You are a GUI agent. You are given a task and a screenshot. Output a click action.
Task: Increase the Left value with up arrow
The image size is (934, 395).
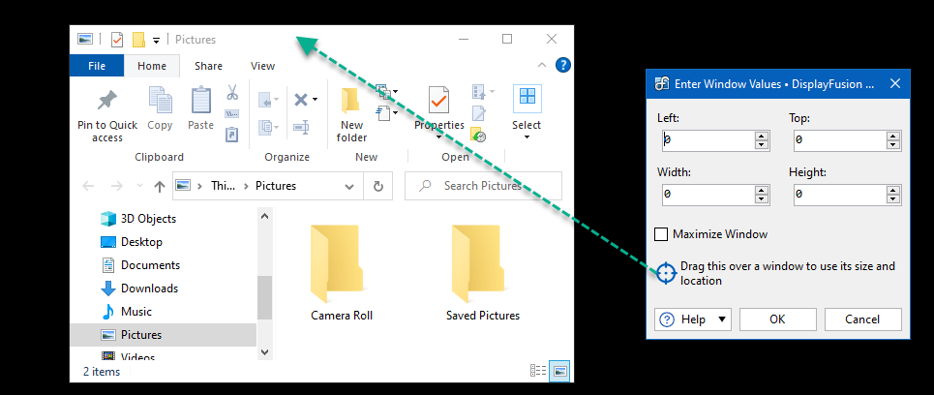(762, 136)
